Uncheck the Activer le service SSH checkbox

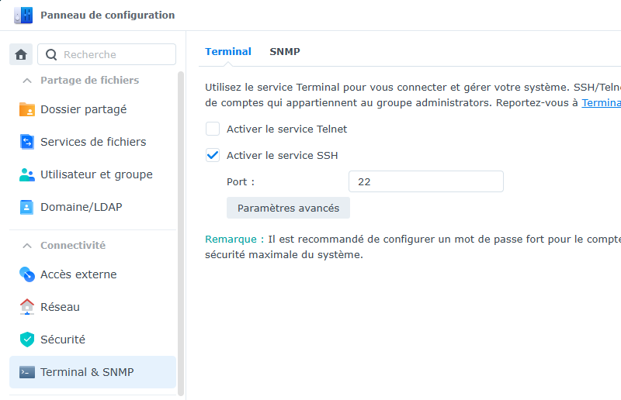click(x=213, y=155)
